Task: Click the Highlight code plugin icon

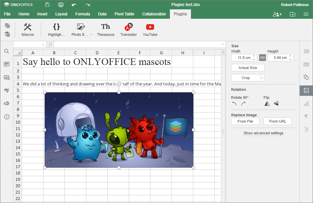Action: click(x=56, y=29)
